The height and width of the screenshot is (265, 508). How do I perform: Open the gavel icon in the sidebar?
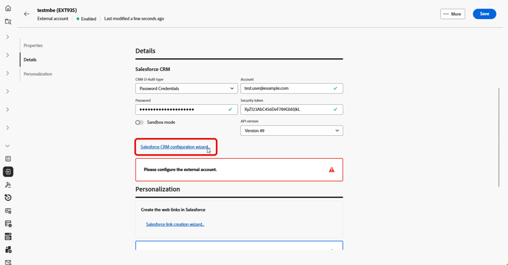(8, 185)
